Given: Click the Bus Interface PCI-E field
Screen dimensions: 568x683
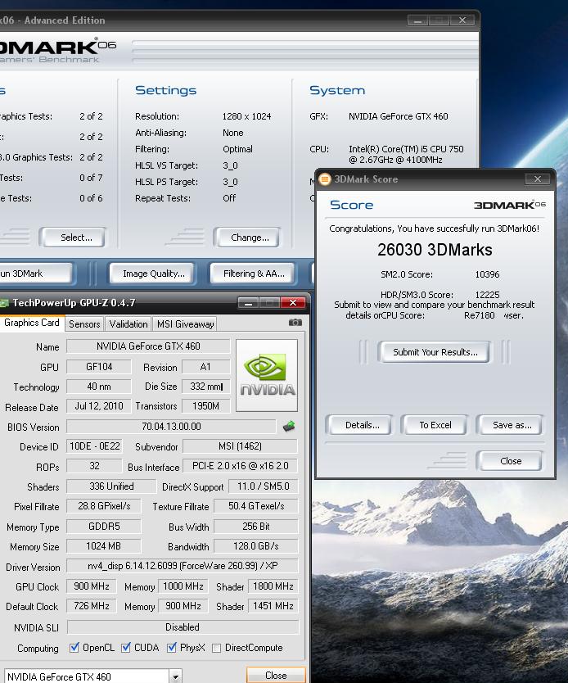Looking at the screenshot, I should (x=241, y=466).
